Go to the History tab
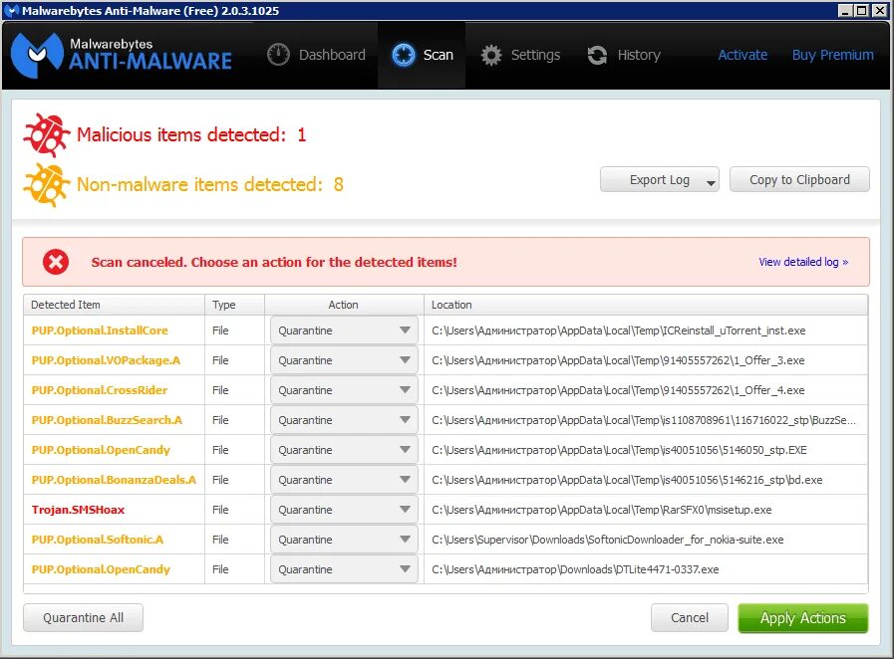 [624, 55]
